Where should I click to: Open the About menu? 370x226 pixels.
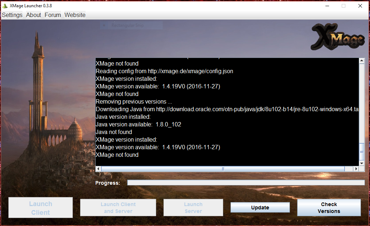coord(33,15)
